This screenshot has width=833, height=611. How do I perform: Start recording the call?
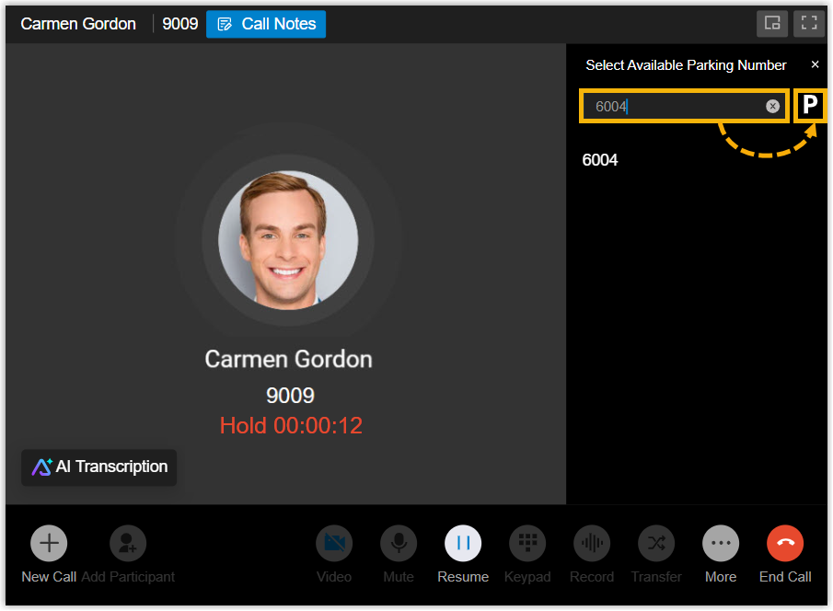coord(592,544)
